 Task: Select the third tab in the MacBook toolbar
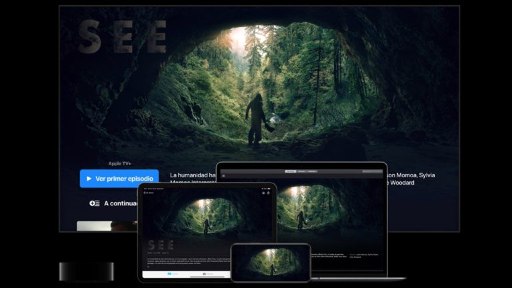[x=312, y=171]
